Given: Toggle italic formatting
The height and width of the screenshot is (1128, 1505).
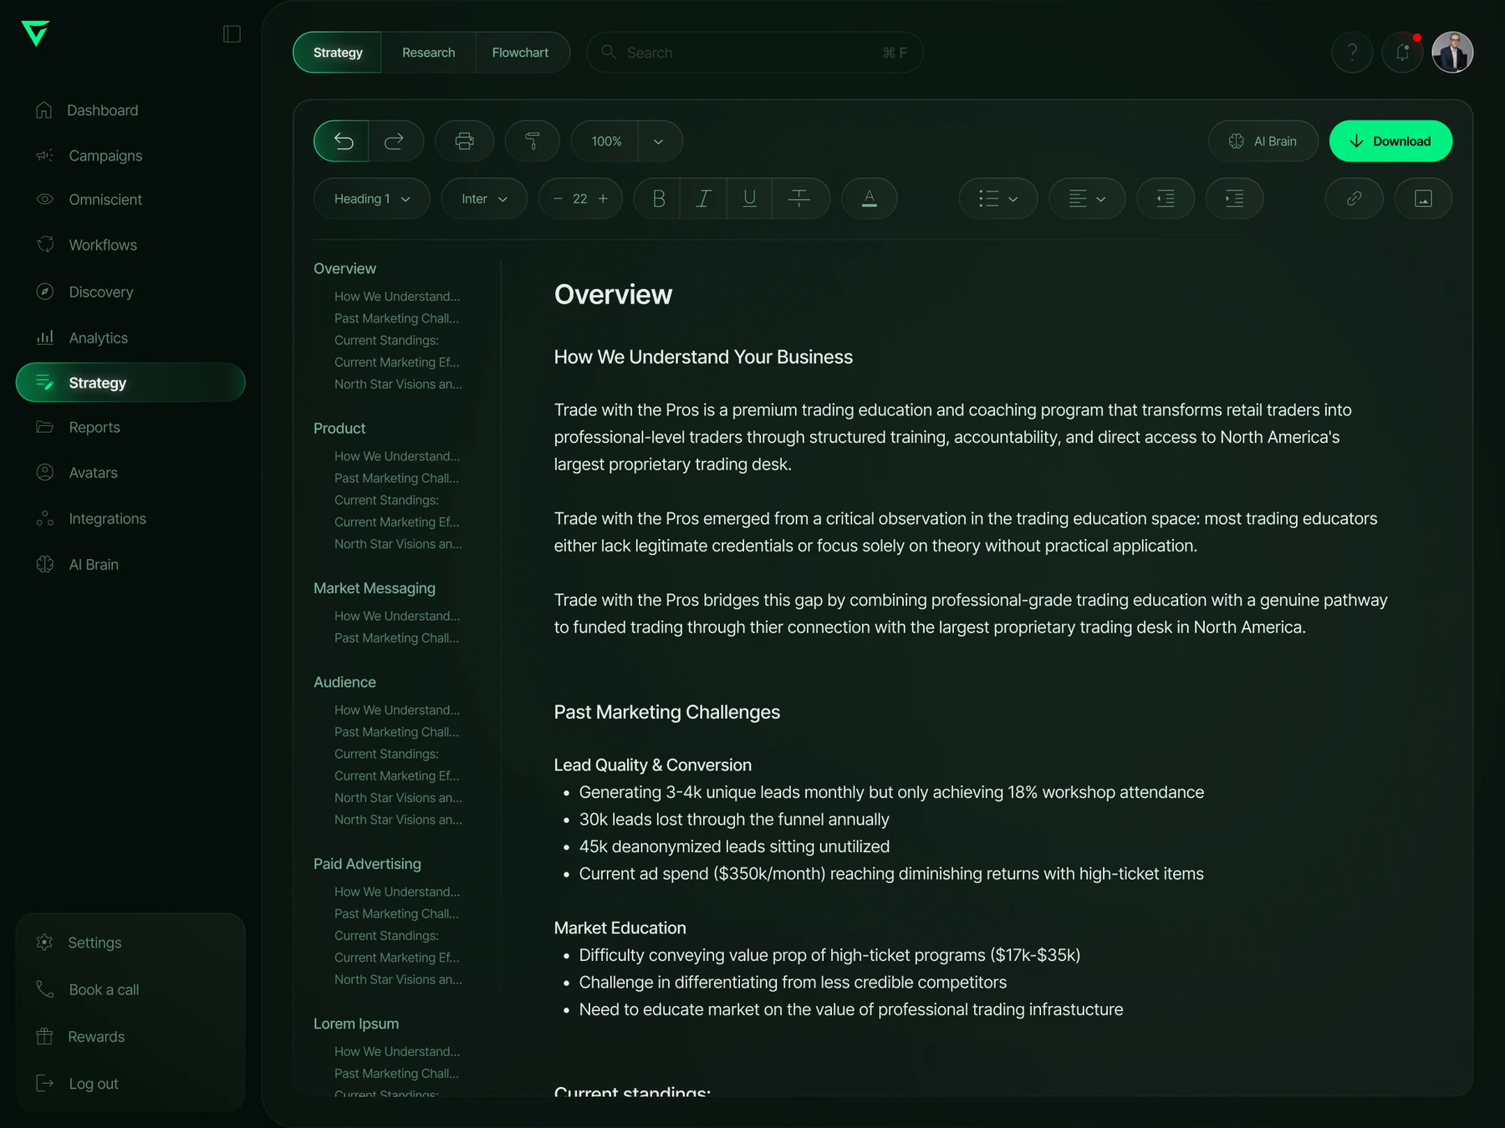Looking at the screenshot, I should (704, 199).
